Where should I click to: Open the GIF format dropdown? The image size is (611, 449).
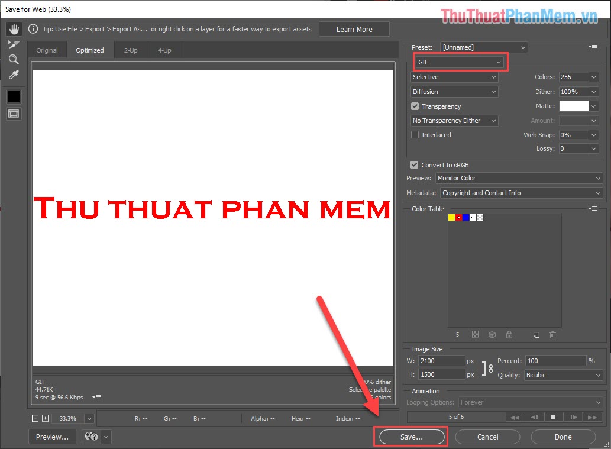click(x=460, y=62)
